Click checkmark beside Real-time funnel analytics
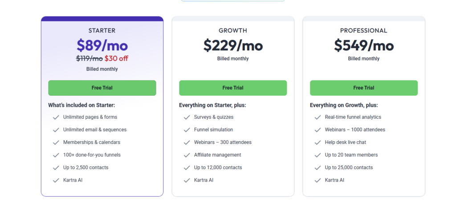 click(x=318, y=117)
